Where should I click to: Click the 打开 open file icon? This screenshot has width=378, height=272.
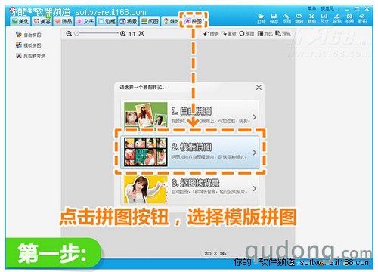tap(262, 19)
